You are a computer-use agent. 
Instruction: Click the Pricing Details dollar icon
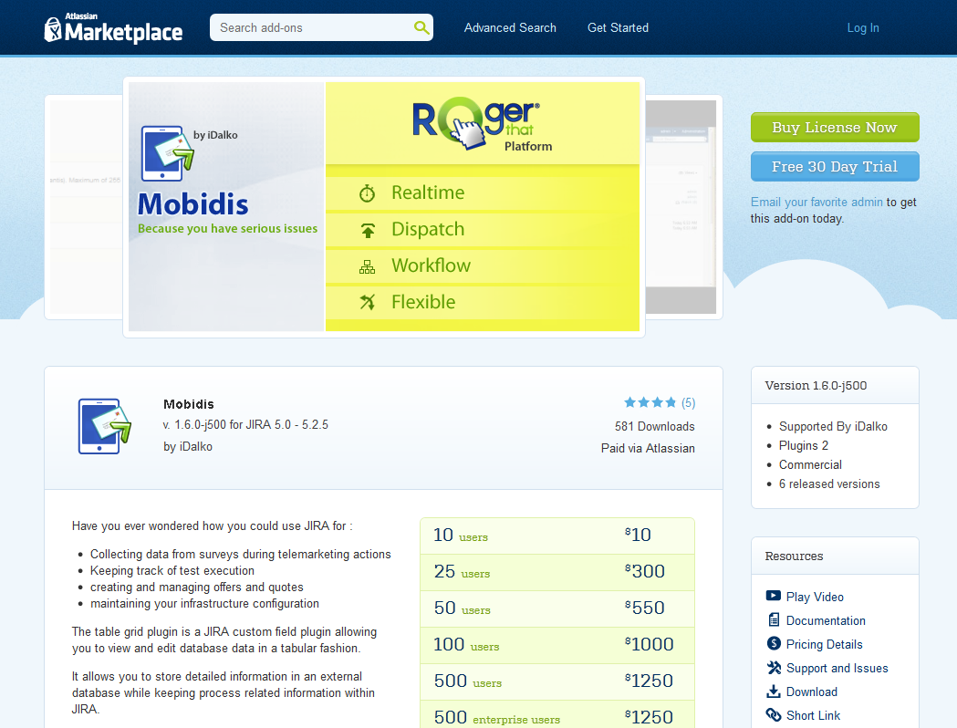point(774,644)
